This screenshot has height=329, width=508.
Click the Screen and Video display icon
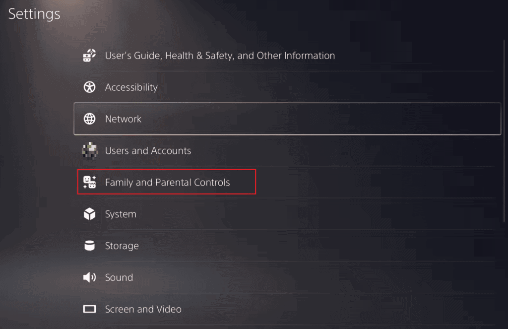(89, 310)
